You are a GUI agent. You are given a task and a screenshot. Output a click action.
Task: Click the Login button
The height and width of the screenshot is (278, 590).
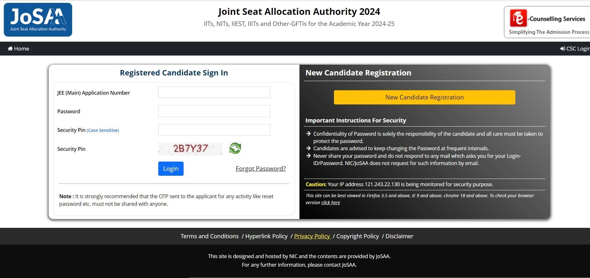(171, 169)
